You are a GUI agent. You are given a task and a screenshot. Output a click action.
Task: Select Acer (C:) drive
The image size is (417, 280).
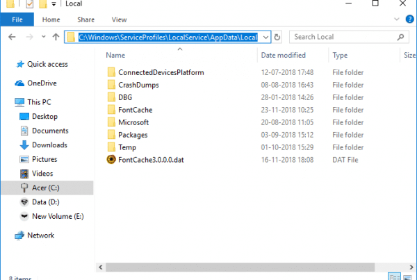pos(47,188)
